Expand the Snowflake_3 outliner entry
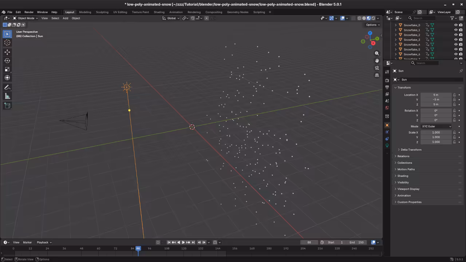This screenshot has height=262, width=466. (x=396, y=39)
